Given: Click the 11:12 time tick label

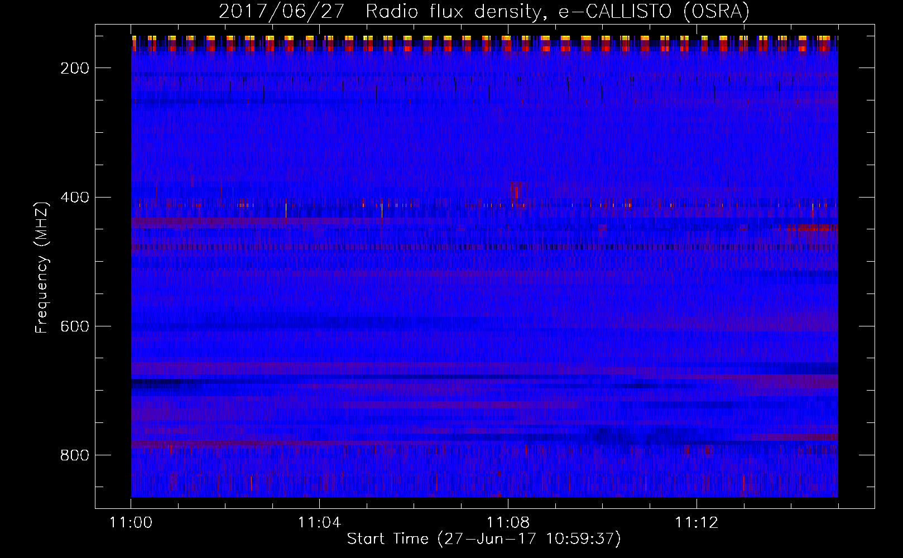Looking at the screenshot, I should (697, 522).
